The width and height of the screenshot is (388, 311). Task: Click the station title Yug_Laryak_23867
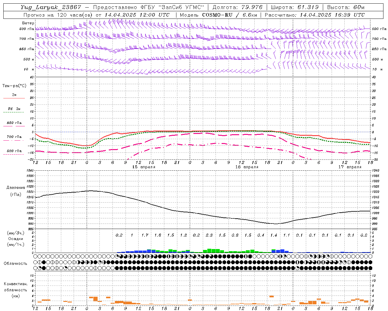(51, 7)
